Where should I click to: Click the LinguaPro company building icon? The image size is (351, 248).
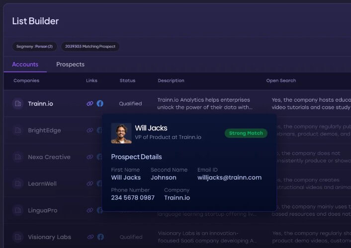[x=18, y=210]
